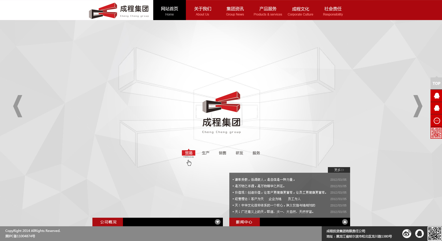Open 产品服务 Products & services menu

point(268,11)
